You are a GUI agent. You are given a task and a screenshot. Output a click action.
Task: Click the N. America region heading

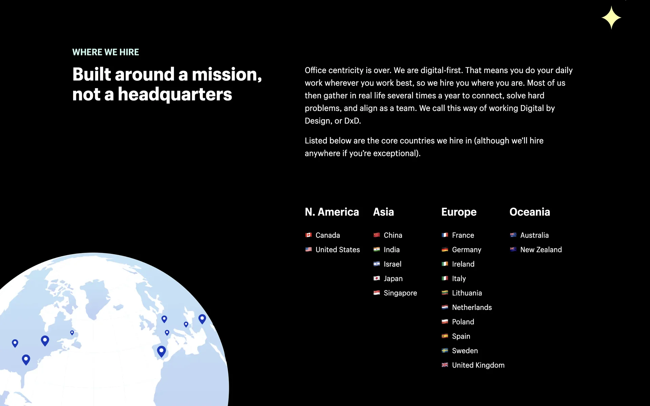[332, 212]
